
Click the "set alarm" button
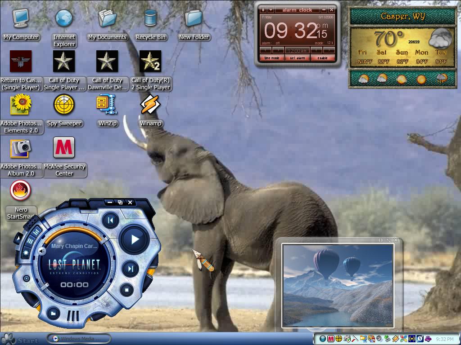(297, 58)
